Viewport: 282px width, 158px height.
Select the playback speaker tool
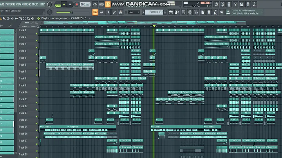(x=33, y=18)
